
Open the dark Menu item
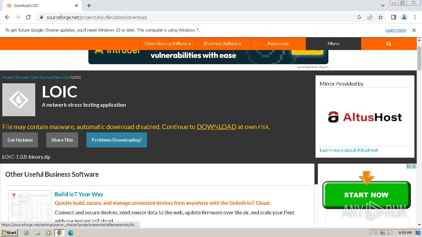click(333, 43)
